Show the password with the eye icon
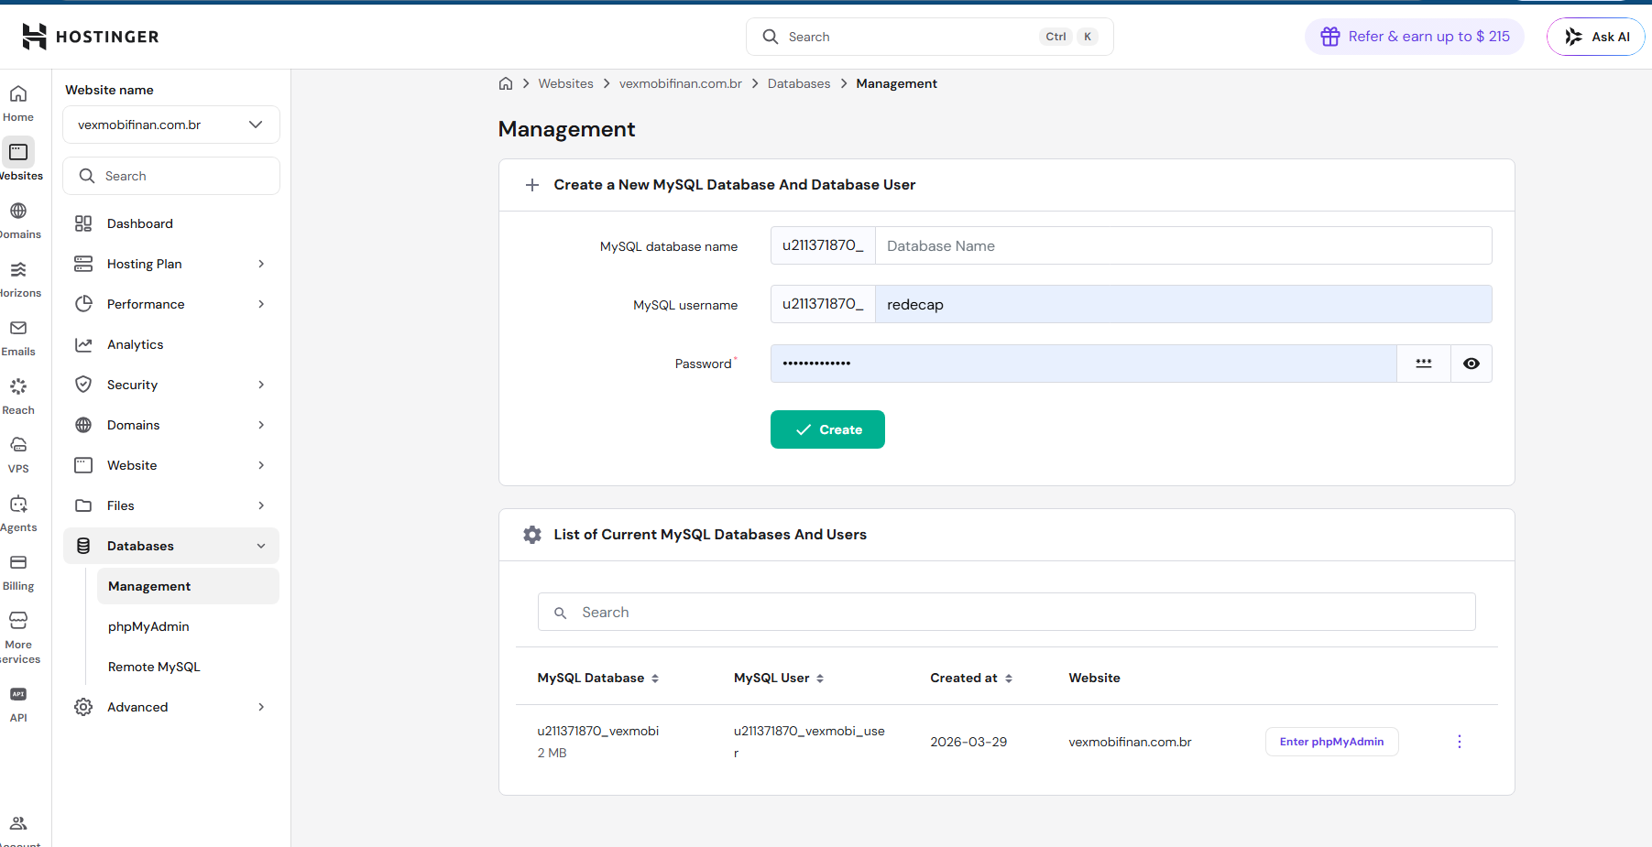 (1471, 364)
